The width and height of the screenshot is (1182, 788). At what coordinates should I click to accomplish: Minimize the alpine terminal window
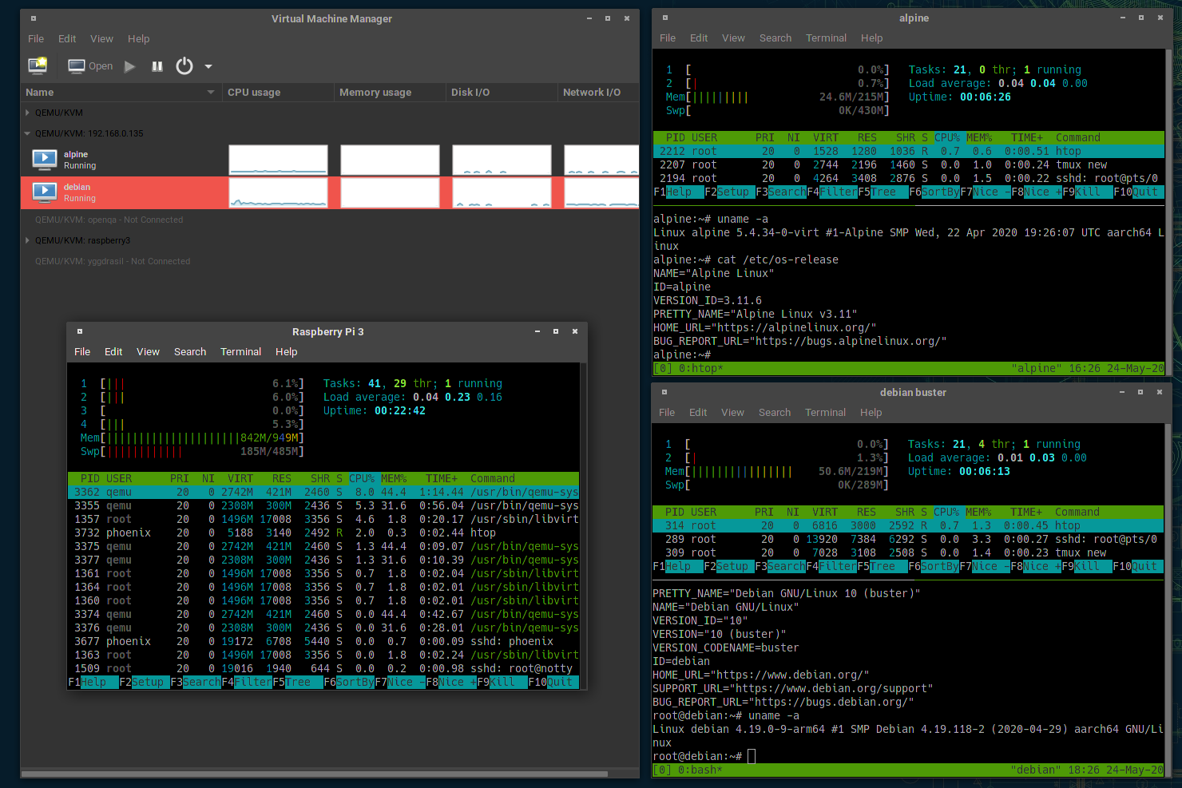(x=1122, y=18)
